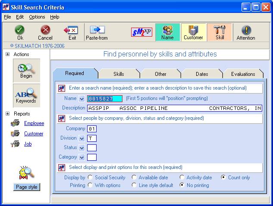Switch to the Dates tab

click(x=202, y=74)
